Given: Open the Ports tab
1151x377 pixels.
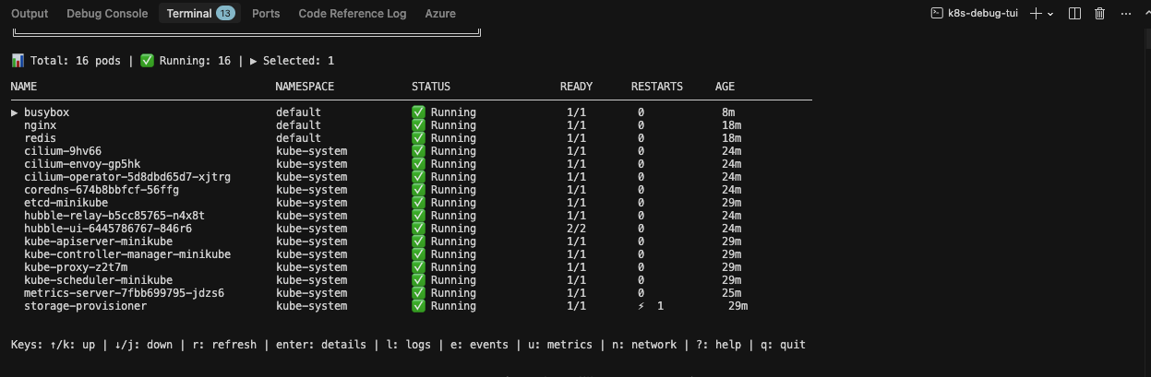Looking at the screenshot, I should click(x=266, y=14).
